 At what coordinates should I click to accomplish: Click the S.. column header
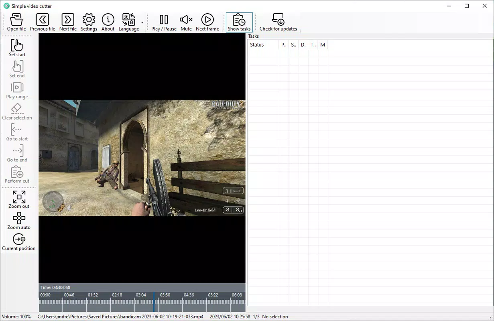294,45
